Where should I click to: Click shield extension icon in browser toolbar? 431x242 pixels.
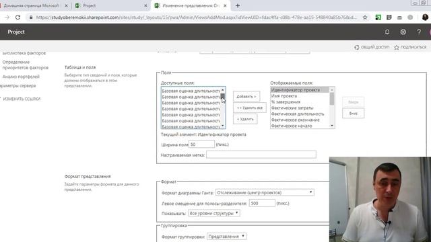click(389, 17)
